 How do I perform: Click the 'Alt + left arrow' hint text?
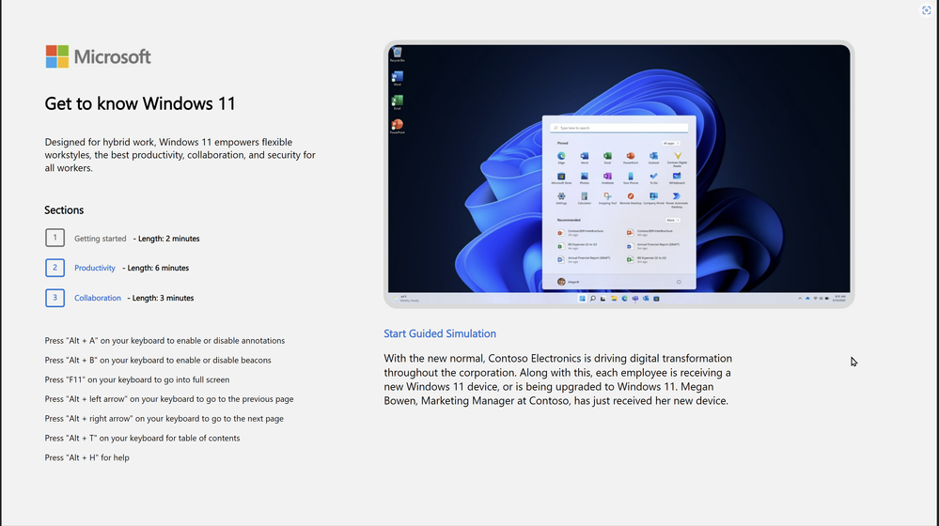click(x=169, y=399)
